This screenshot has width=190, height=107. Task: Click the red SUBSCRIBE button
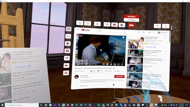(119, 77)
